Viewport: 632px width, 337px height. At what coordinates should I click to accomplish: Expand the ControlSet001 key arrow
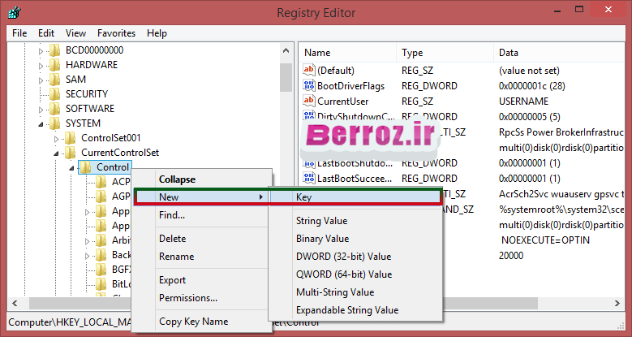(x=57, y=138)
